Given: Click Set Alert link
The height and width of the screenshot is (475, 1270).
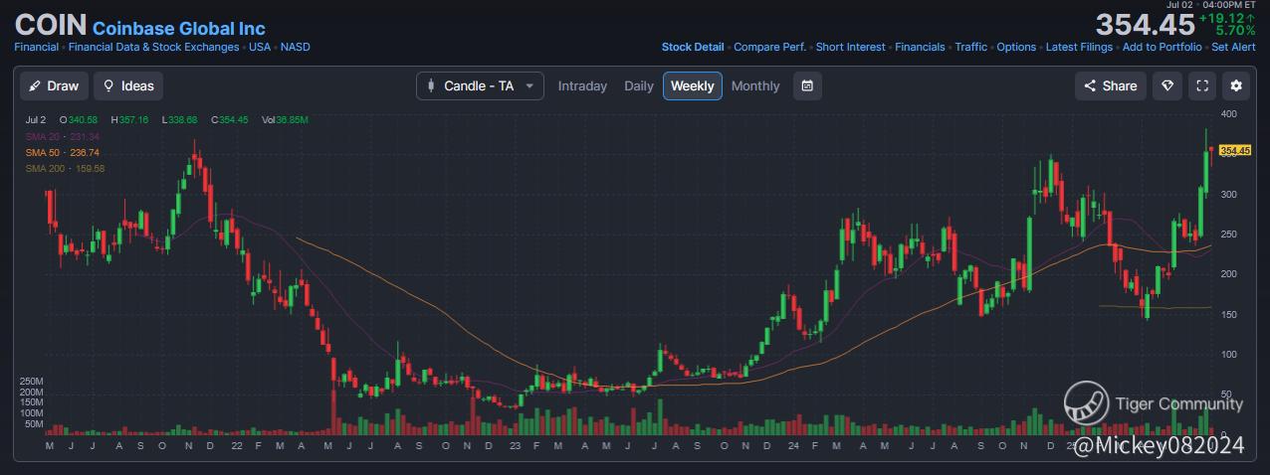Looking at the screenshot, I should point(1233,47).
